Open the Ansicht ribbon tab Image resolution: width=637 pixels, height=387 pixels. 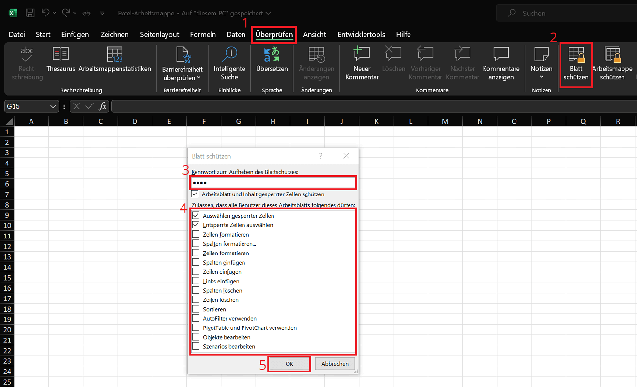tap(315, 34)
